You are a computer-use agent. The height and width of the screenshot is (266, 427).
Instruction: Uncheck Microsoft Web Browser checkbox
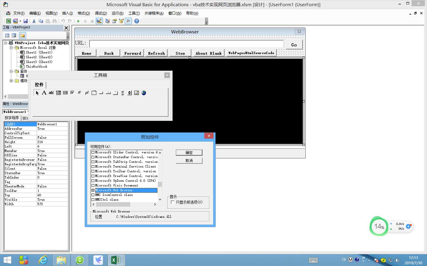point(93,190)
